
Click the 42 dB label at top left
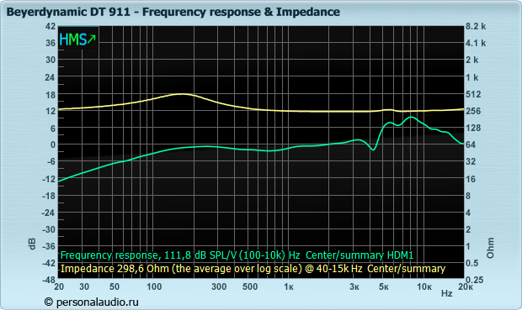click(x=51, y=26)
